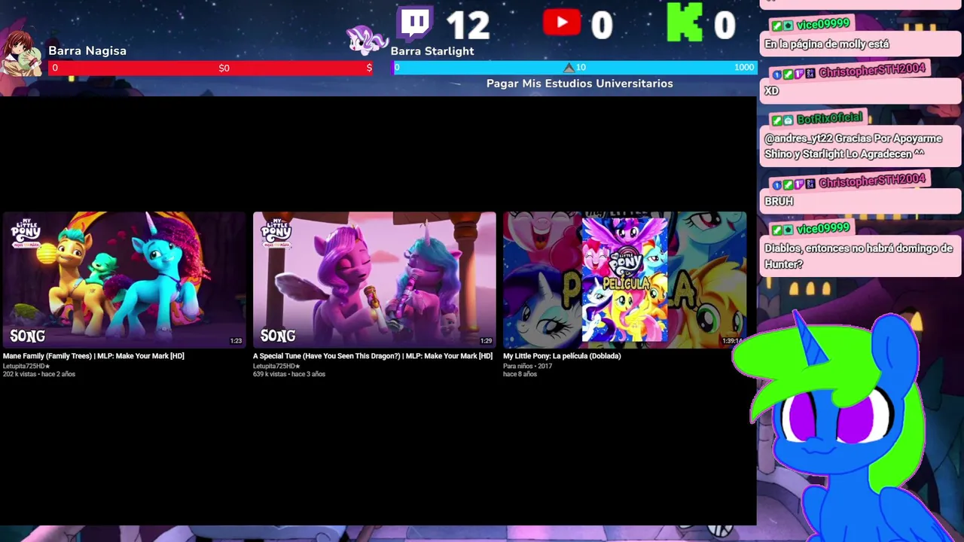Screen dimensions: 964x542
Task: Click the username vice09999 above 'En la página de molly está'
Action: tap(822, 25)
